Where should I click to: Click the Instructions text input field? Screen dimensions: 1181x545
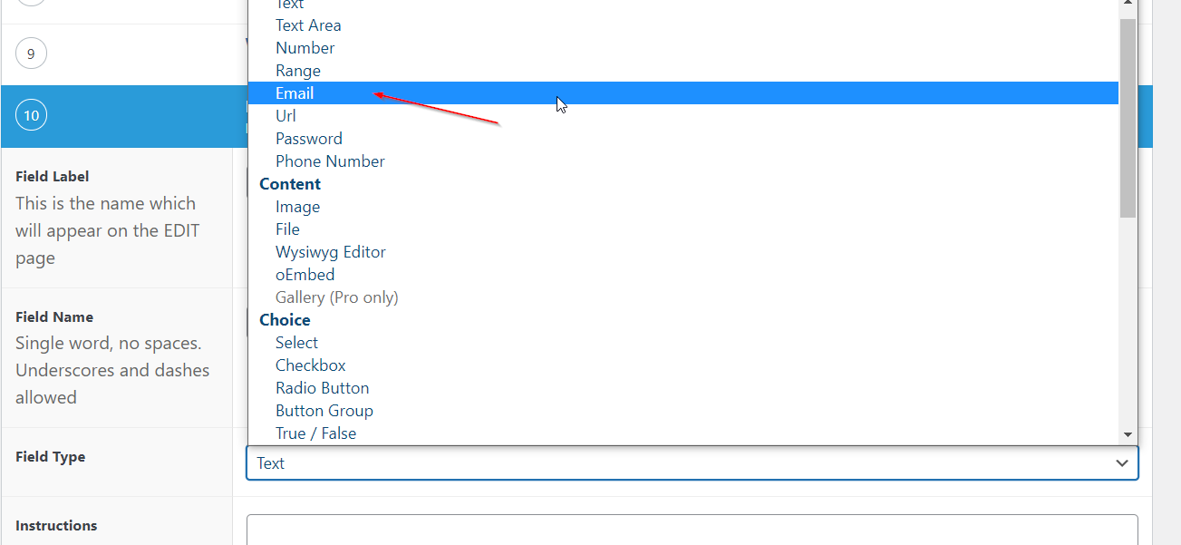coord(692,530)
